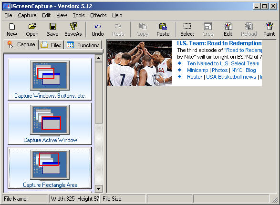The image size is (280, 205).
Task: Click the NYC link in captured image
Action: [x=237, y=70]
